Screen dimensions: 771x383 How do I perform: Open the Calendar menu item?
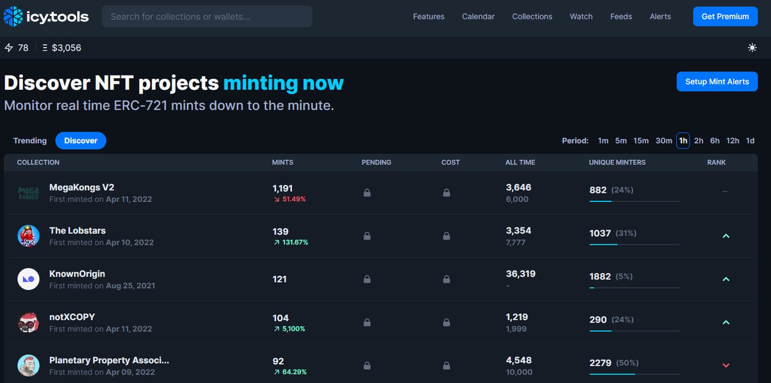478,16
